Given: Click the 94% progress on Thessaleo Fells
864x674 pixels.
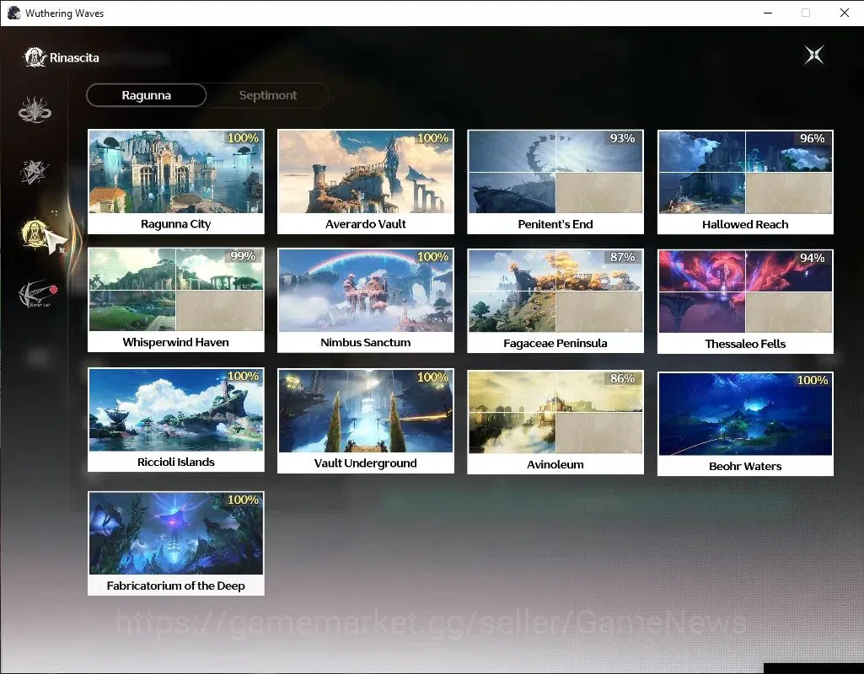Looking at the screenshot, I should (x=813, y=258).
